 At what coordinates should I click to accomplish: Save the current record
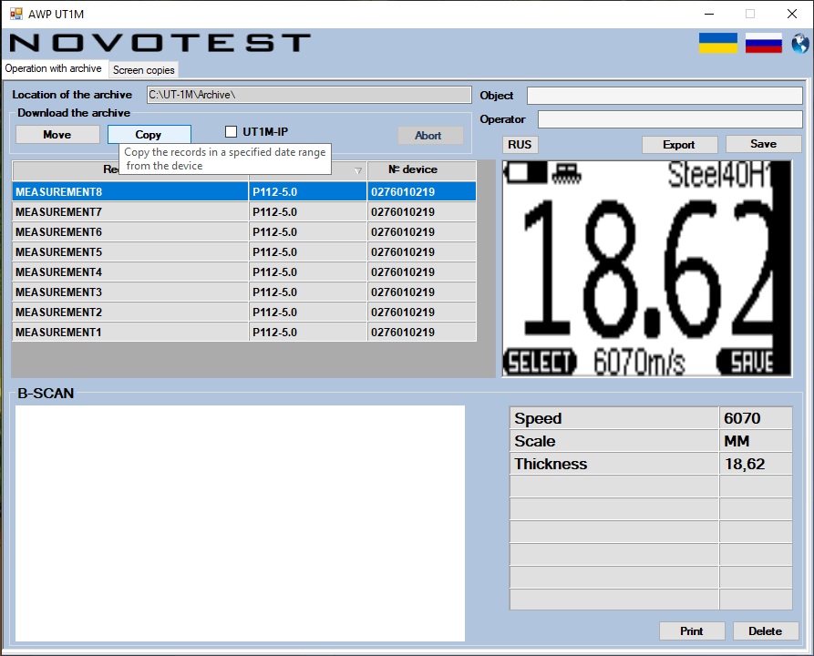coord(763,144)
